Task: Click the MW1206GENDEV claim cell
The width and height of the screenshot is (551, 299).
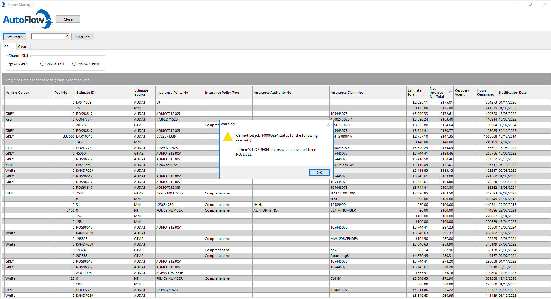Action: coord(368,239)
